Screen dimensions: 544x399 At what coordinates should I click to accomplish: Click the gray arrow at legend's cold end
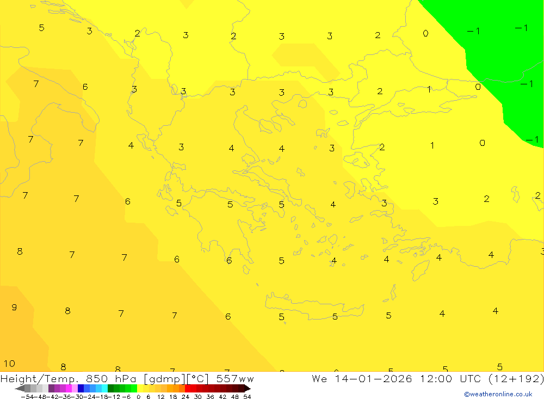tap(20, 389)
